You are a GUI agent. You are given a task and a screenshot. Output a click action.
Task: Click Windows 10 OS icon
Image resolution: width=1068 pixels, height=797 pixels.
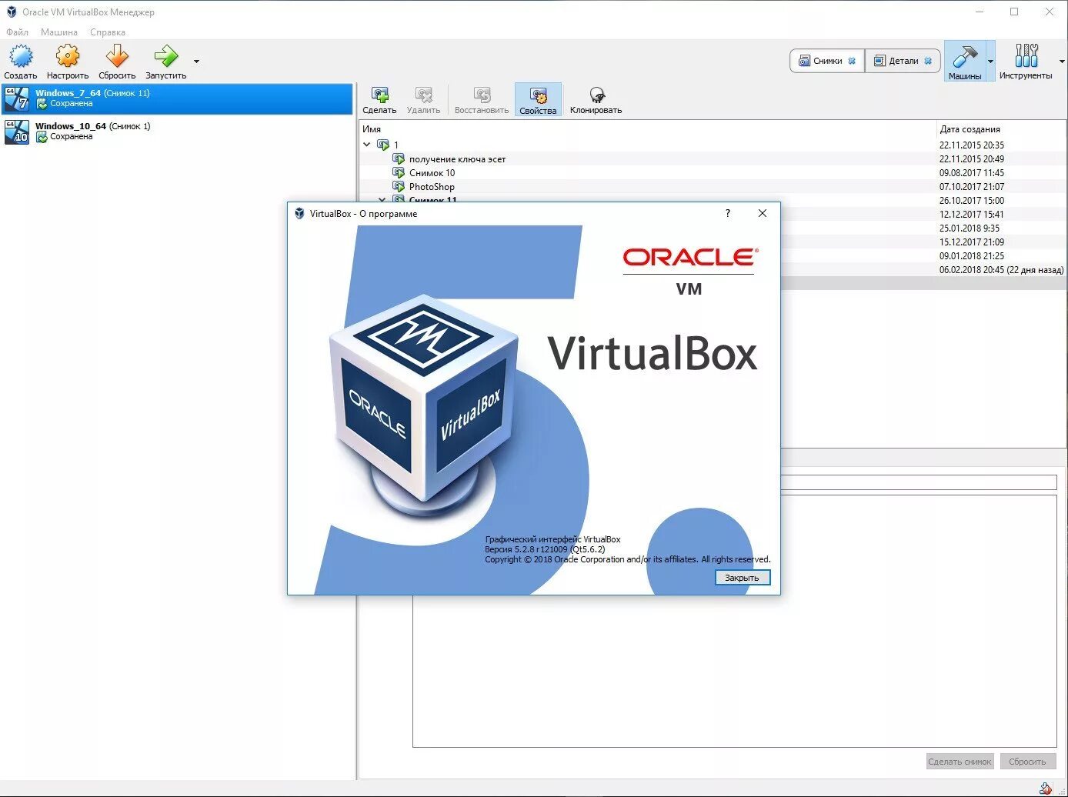point(16,132)
